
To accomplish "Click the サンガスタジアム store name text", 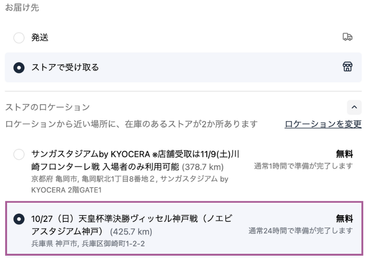I will click(135, 160).
